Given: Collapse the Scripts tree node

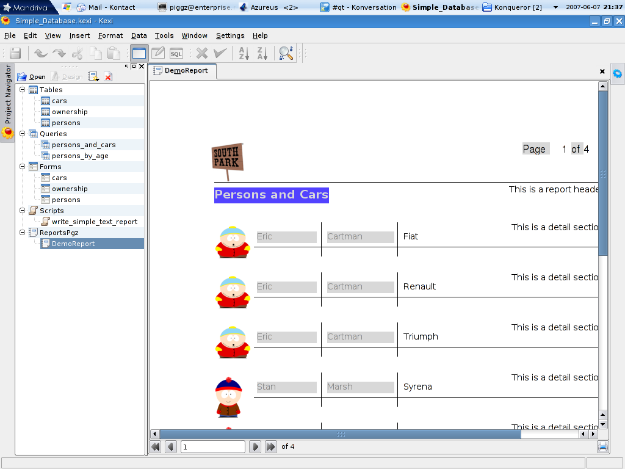Looking at the screenshot, I should [x=23, y=211].
